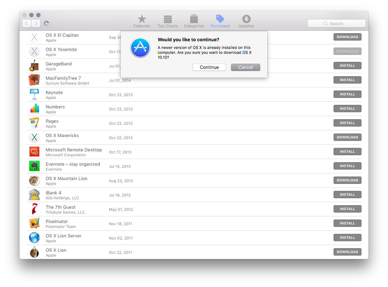Install Pixelmator
Image resolution: width=388 pixels, height=287 pixels.
[x=348, y=223]
